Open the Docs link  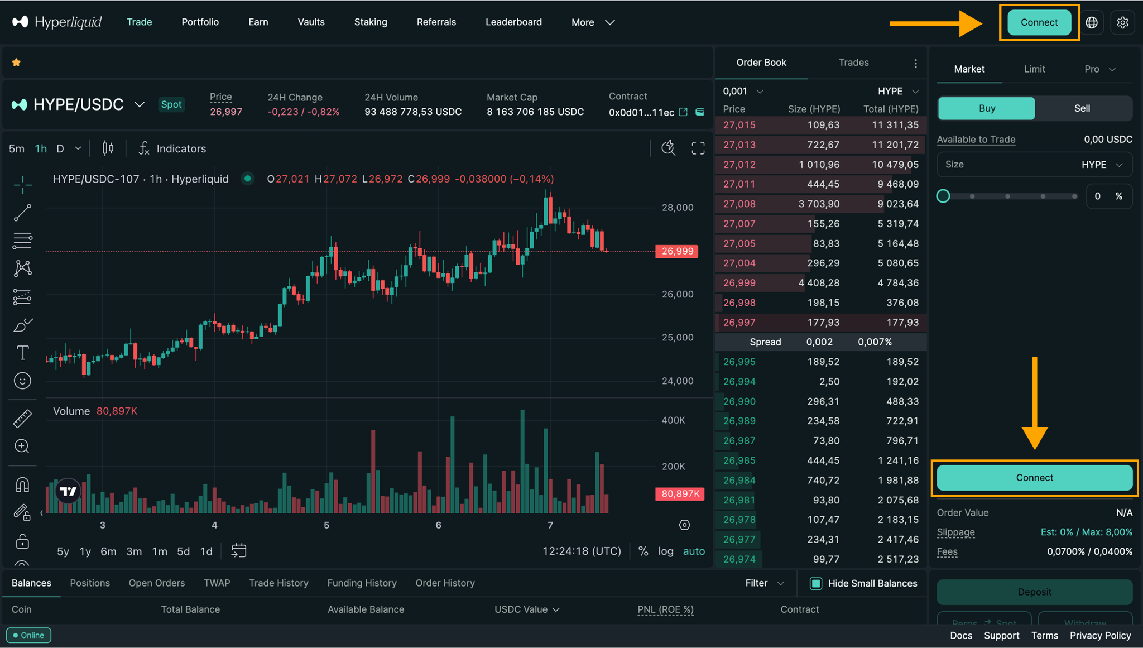961,635
